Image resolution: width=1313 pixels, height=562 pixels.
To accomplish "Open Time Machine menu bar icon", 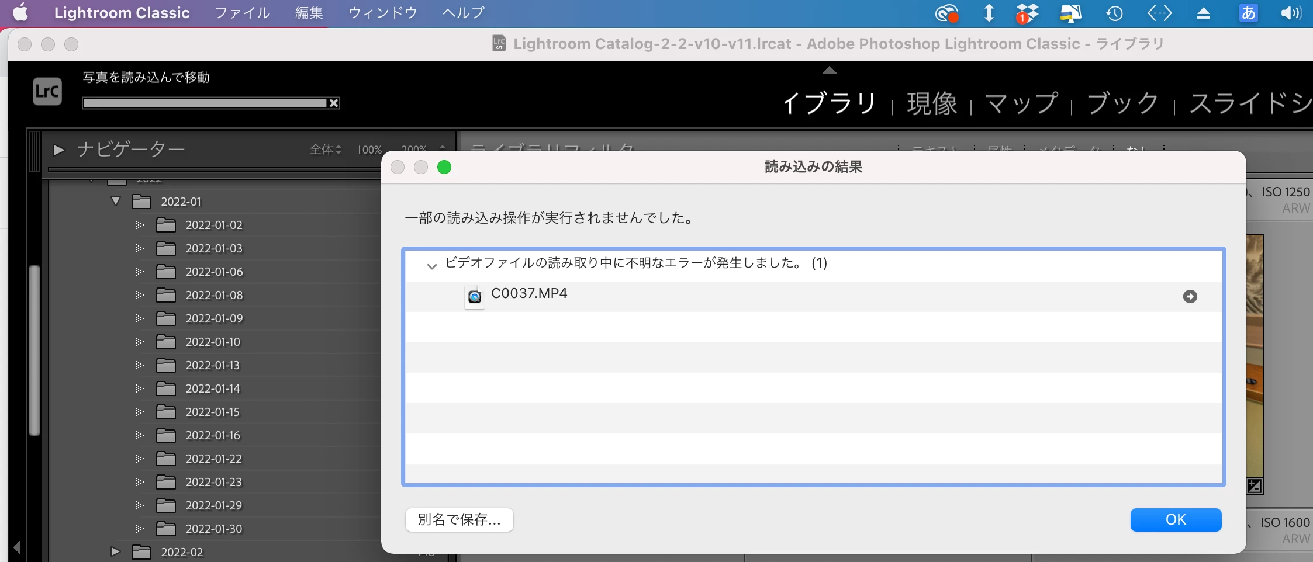I will 1114,13.
